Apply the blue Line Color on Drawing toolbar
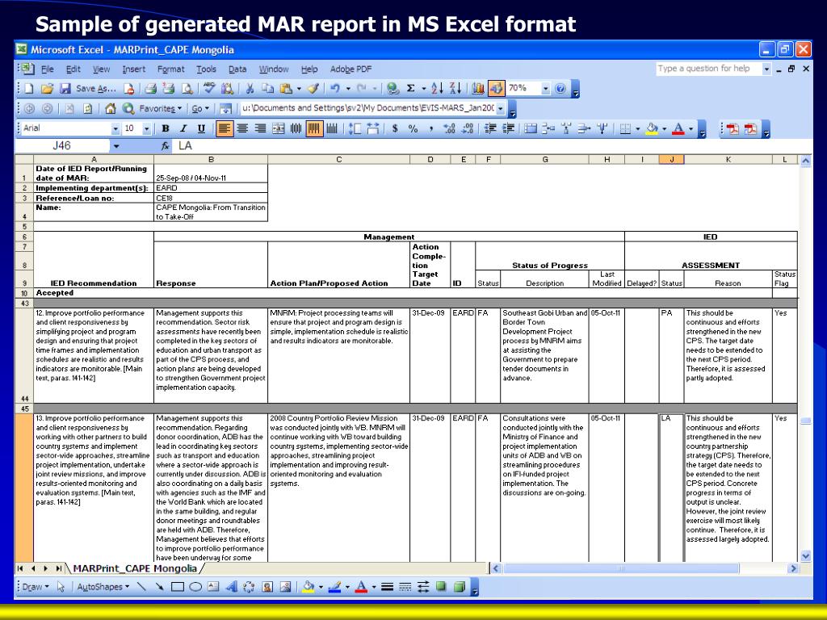Screen dimensions: 827x620 point(334,587)
